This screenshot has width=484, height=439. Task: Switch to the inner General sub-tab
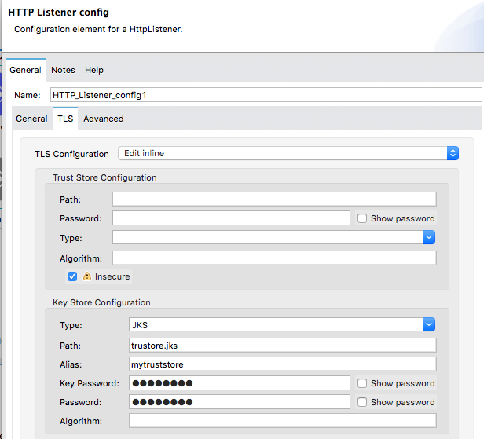[x=31, y=119]
